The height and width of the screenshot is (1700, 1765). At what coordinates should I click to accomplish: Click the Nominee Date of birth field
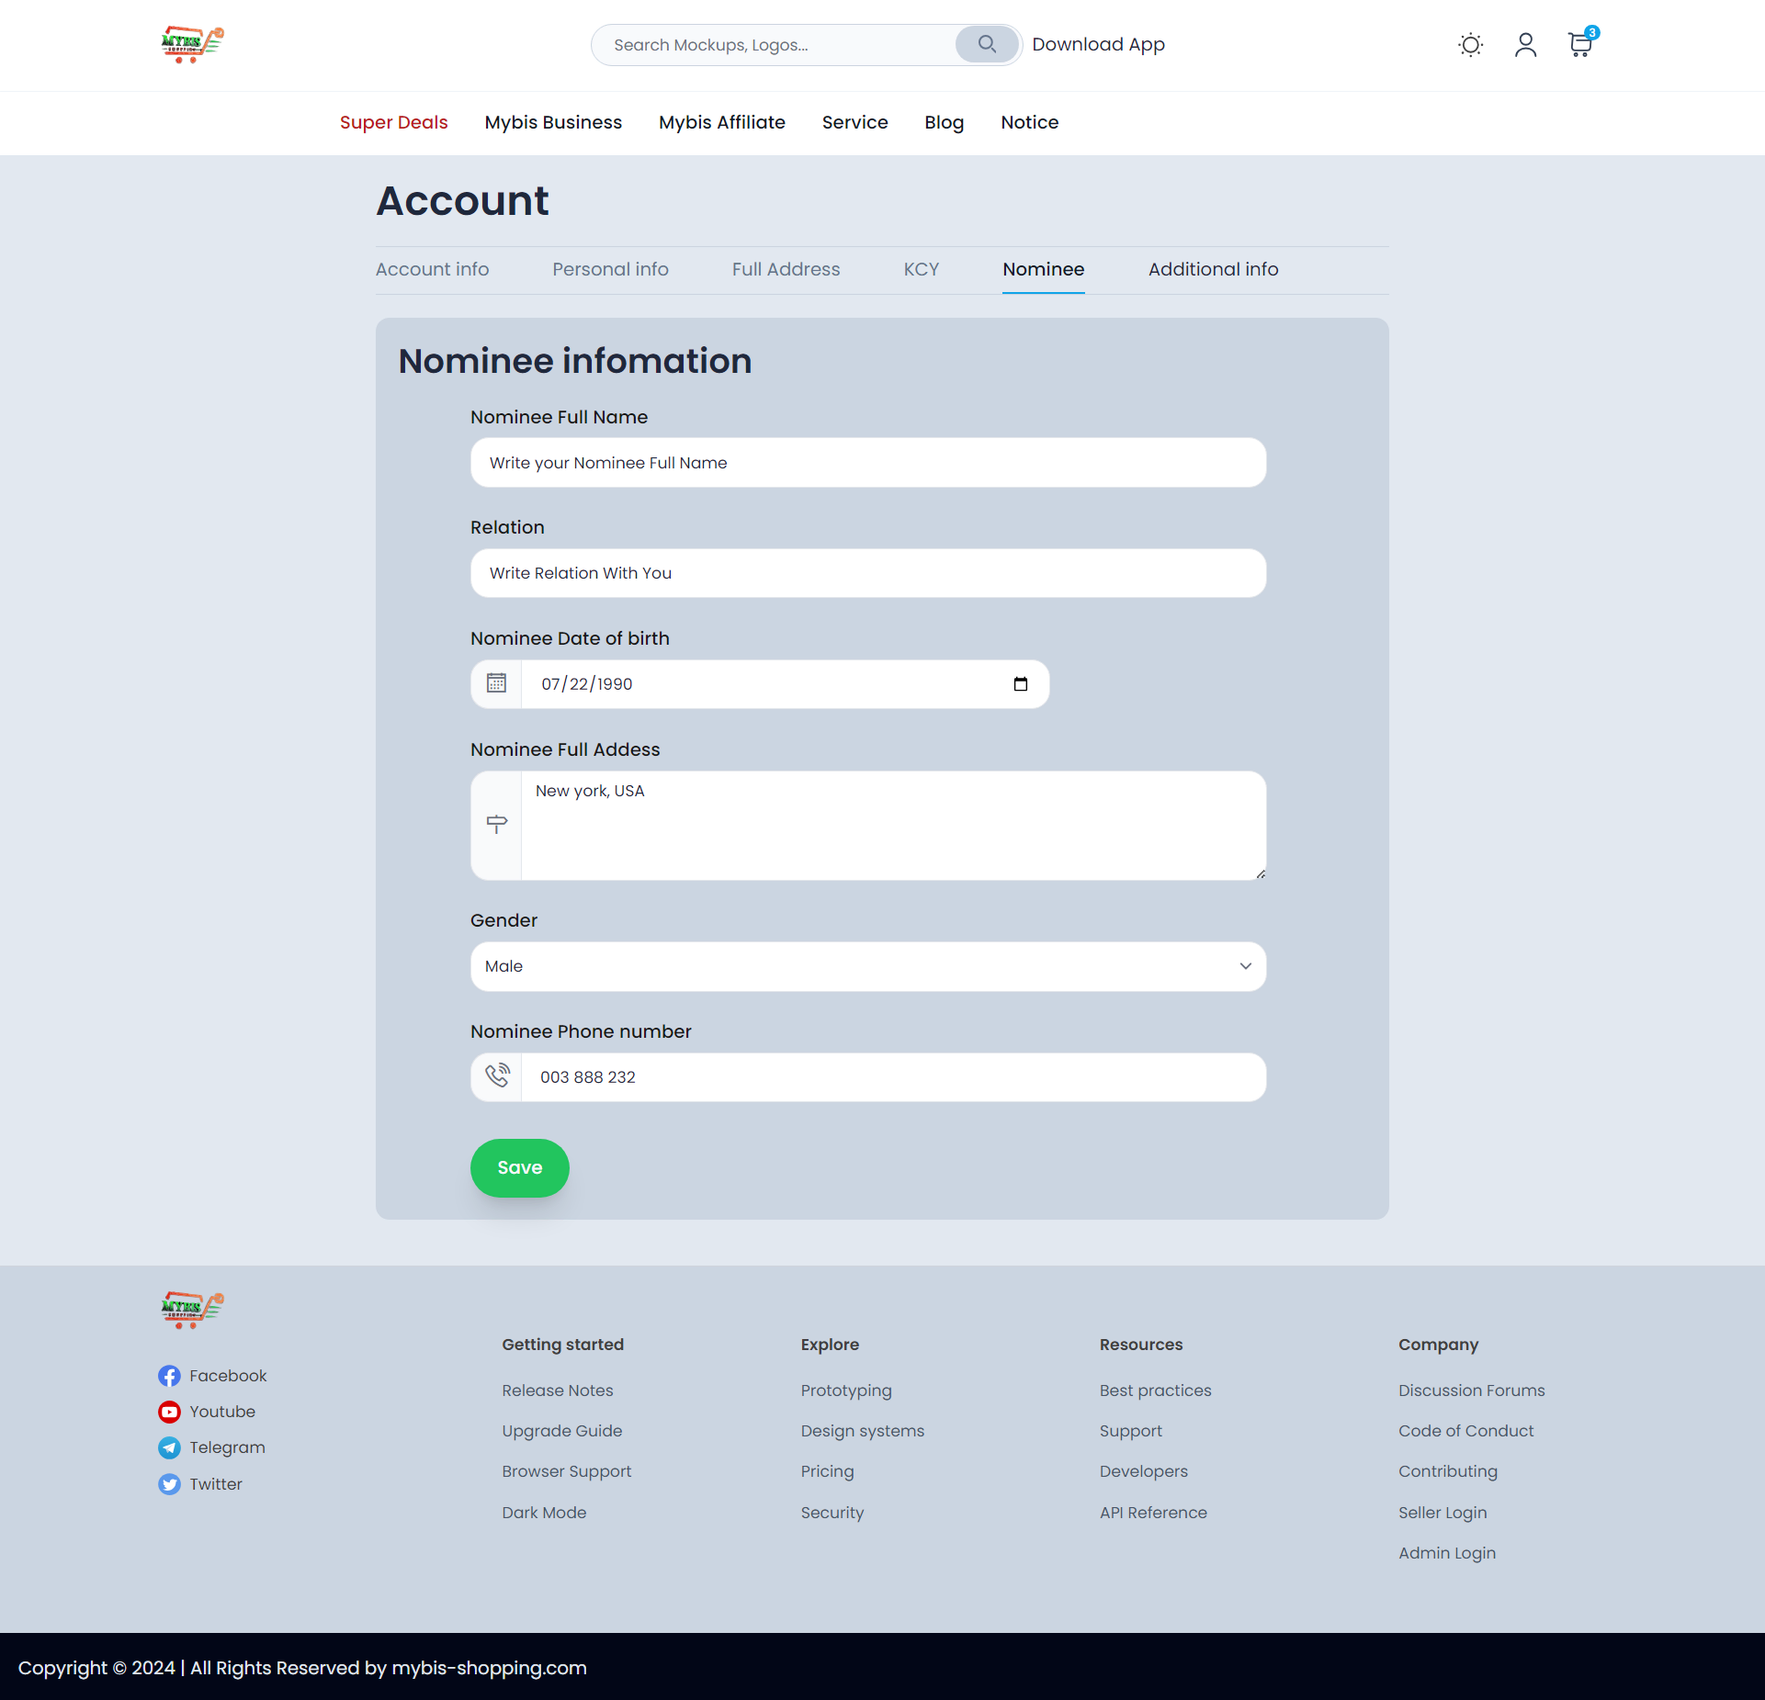772,684
